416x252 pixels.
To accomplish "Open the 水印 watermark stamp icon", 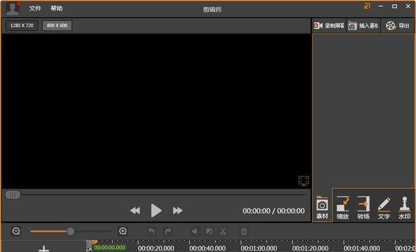I will (x=404, y=208).
